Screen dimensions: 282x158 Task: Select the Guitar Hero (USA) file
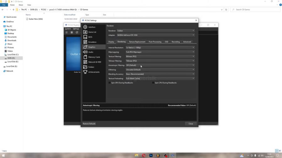pyautogui.click(x=36, y=19)
